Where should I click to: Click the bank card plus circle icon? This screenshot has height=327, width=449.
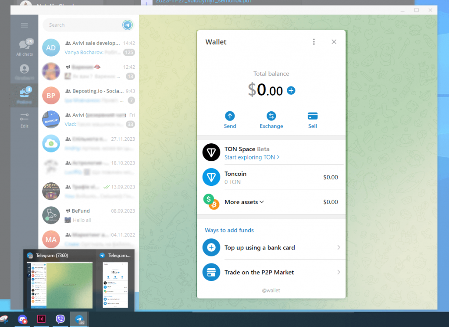pos(211,247)
